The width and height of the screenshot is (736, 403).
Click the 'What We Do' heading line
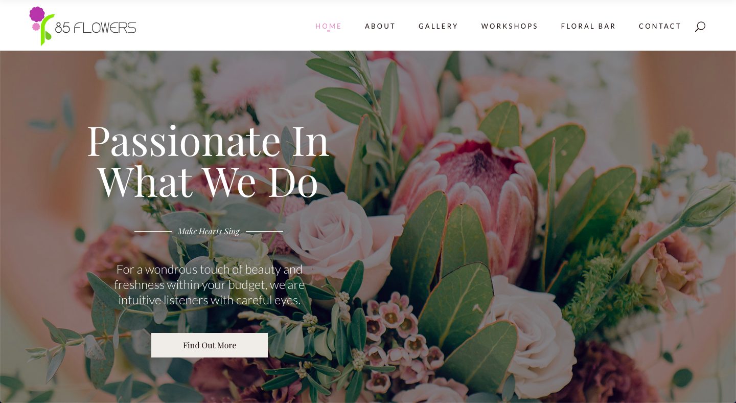pyautogui.click(x=208, y=181)
